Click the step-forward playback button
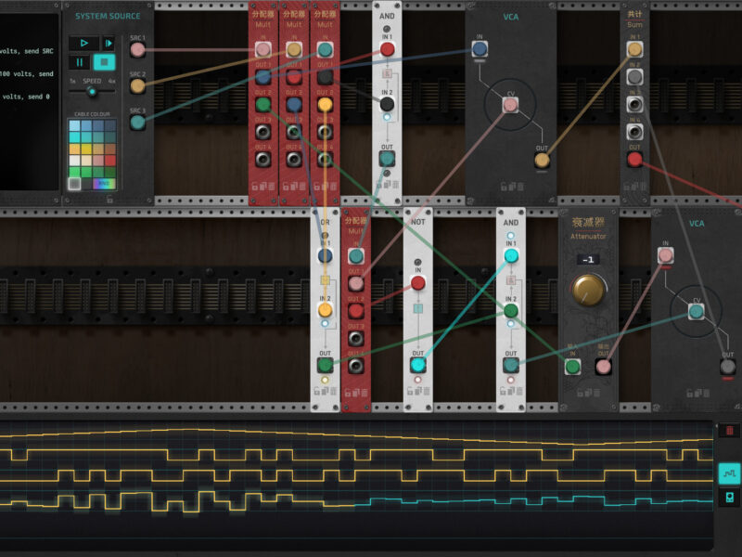 (109, 43)
